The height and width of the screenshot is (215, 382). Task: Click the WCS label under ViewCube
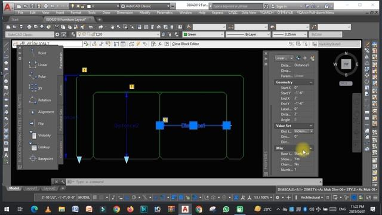tap(346, 84)
